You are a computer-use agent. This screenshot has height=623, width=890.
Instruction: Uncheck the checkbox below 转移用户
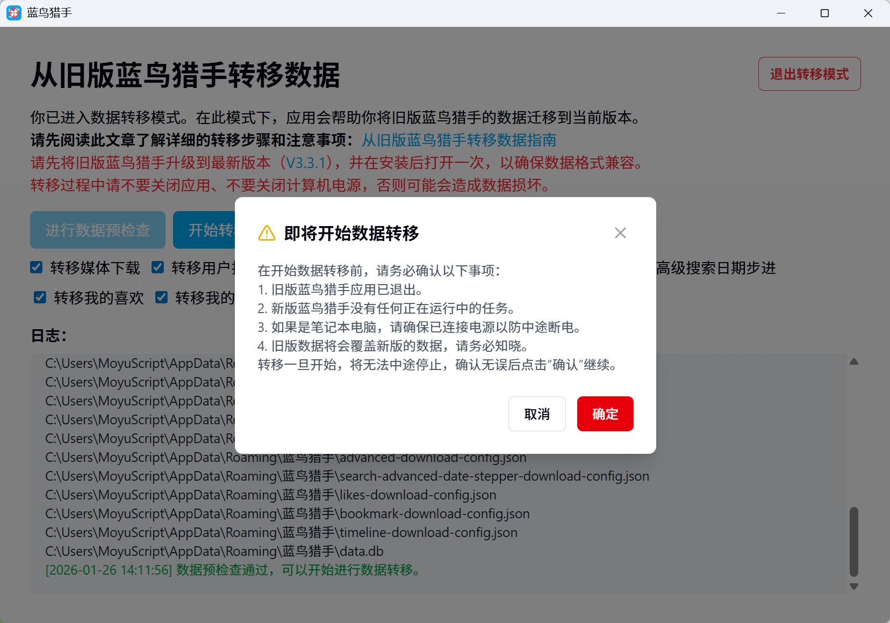[x=162, y=298]
